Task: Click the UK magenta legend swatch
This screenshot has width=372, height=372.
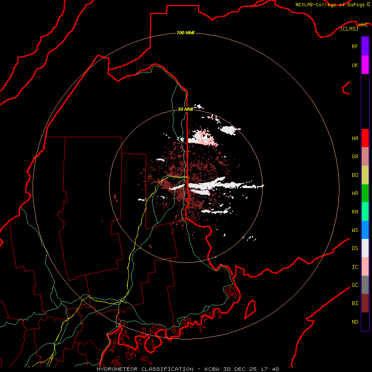Action: (365, 65)
